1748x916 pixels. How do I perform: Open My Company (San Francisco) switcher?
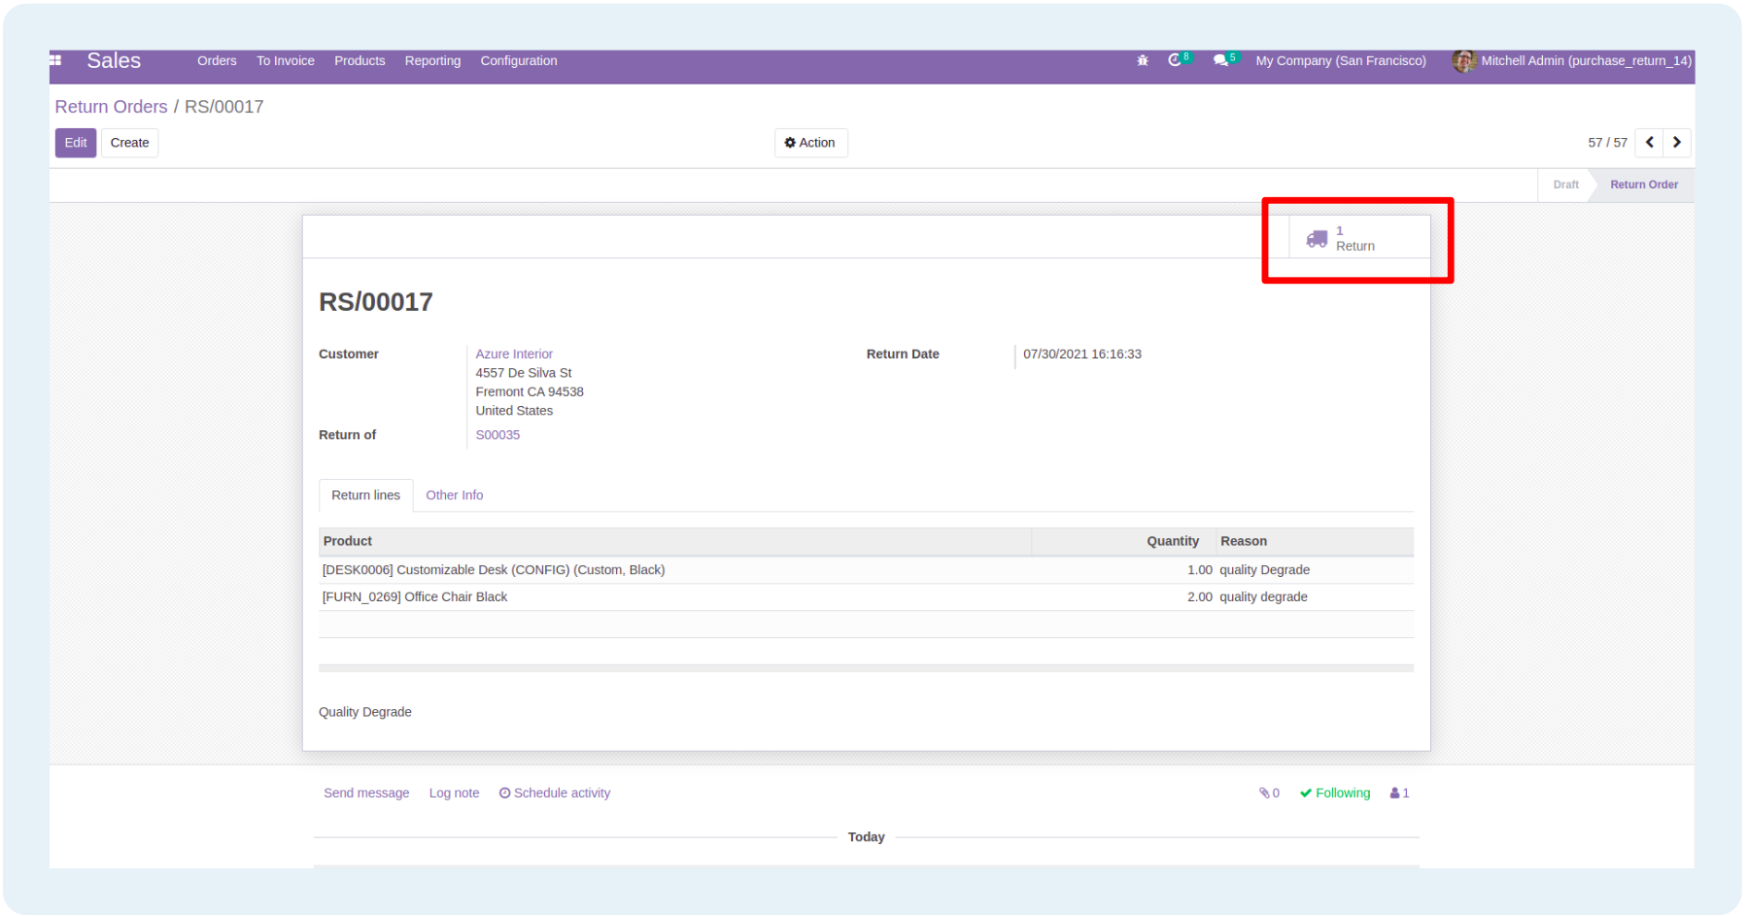[1341, 60]
